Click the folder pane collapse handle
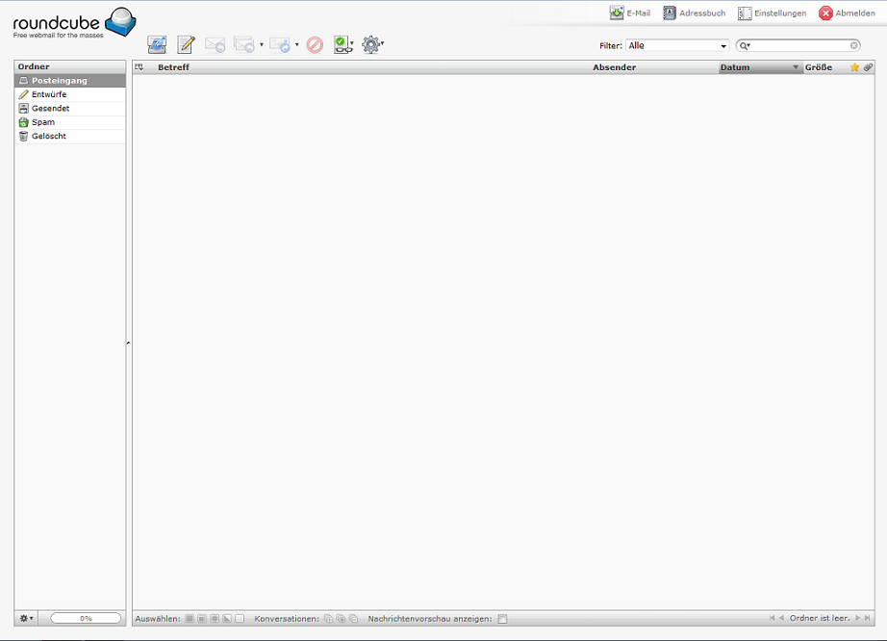Viewport: 887px width, 641px height. click(129, 343)
